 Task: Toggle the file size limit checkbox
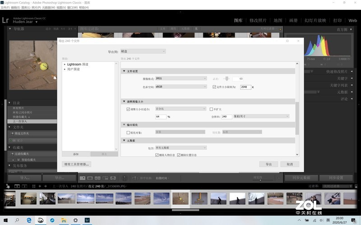214,87
